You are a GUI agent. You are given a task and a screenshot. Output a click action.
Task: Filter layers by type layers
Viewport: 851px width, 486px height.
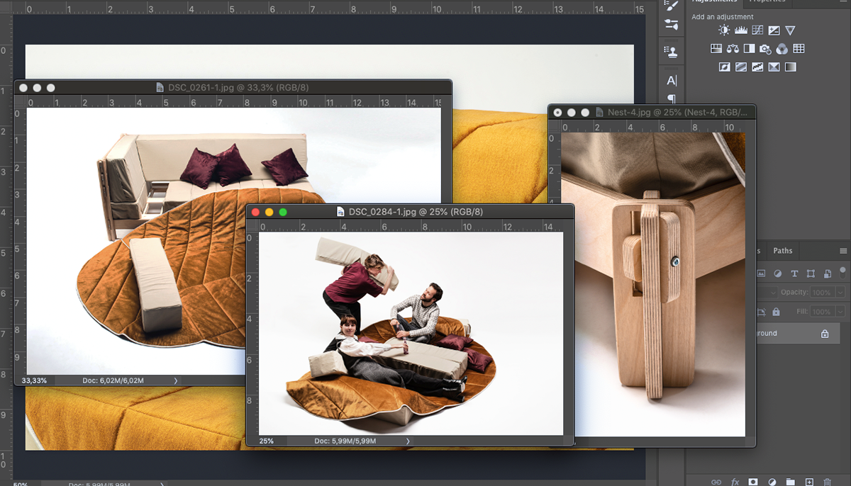(794, 273)
